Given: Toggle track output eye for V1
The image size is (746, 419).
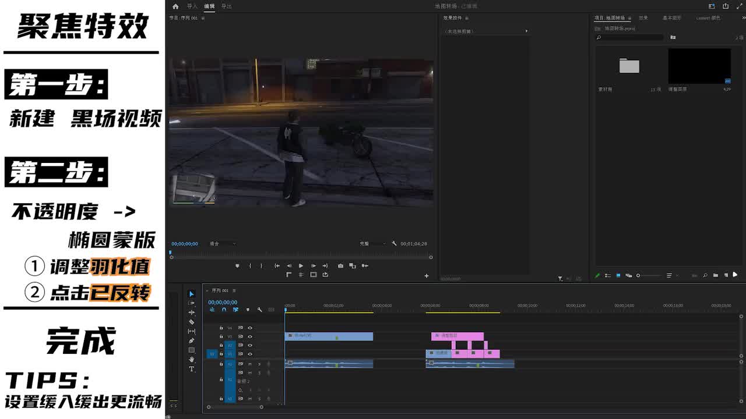Looking at the screenshot, I should tap(250, 354).
